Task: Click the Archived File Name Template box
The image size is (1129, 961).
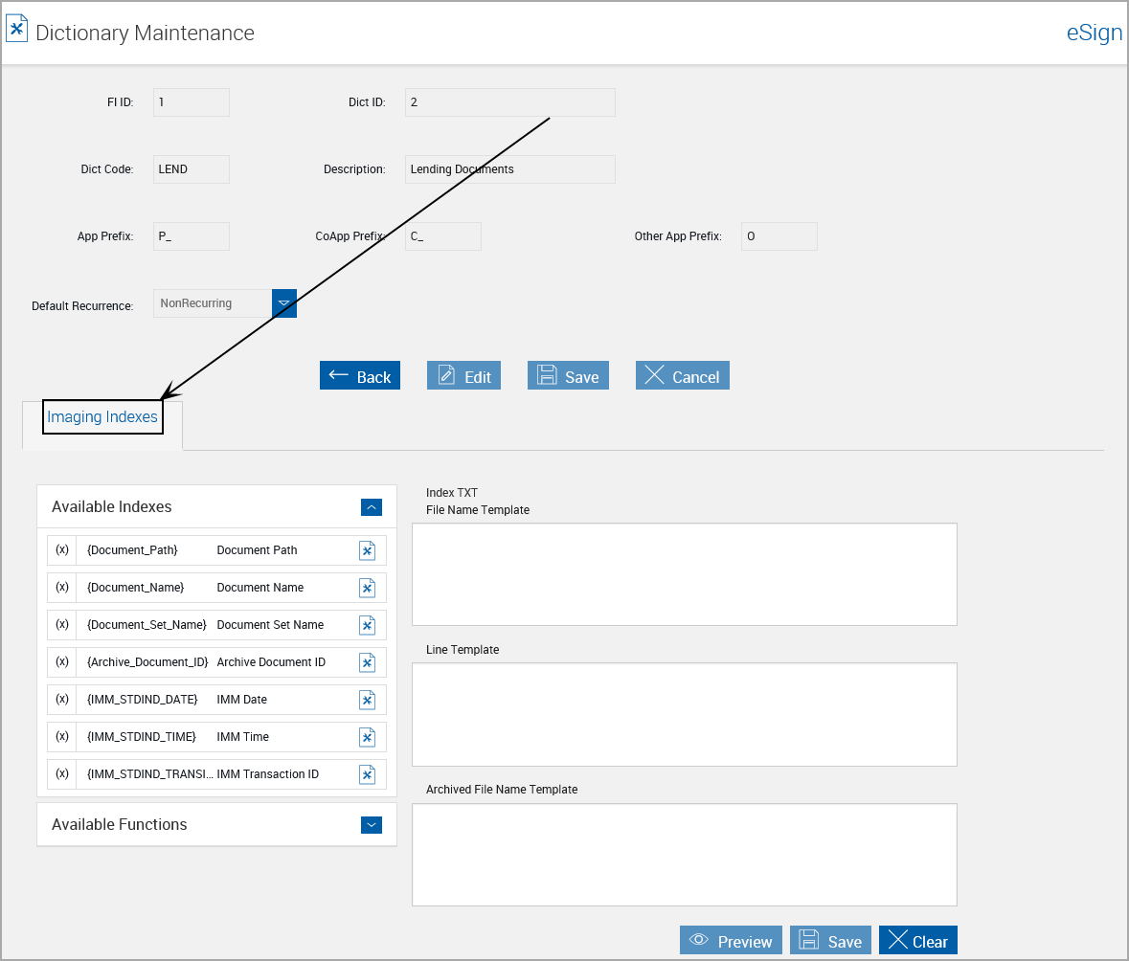Action: coord(684,854)
